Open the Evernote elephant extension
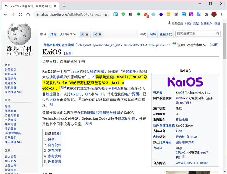 [138, 14]
